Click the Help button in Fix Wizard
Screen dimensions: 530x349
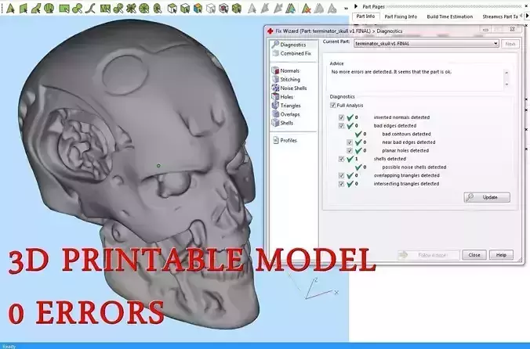(x=501, y=255)
